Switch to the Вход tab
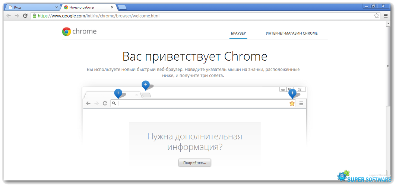396x186 pixels. pyautogui.click(x=32, y=7)
